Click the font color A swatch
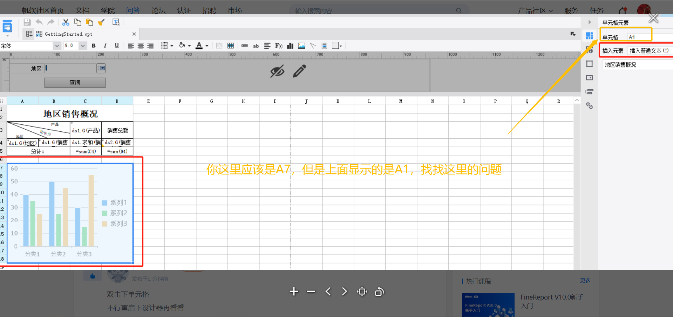 [x=199, y=46]
